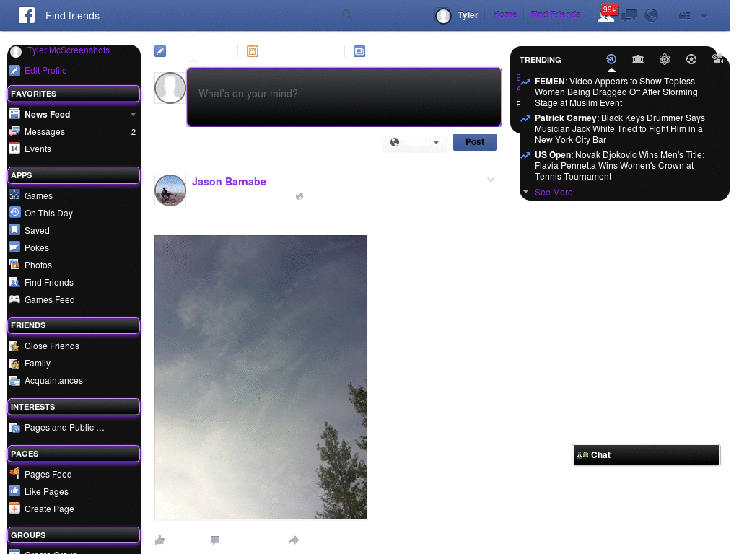Open the Chat bar
The height and width of the screenshot is (554, 739).
pyautogui.click(x=646, y=454)
